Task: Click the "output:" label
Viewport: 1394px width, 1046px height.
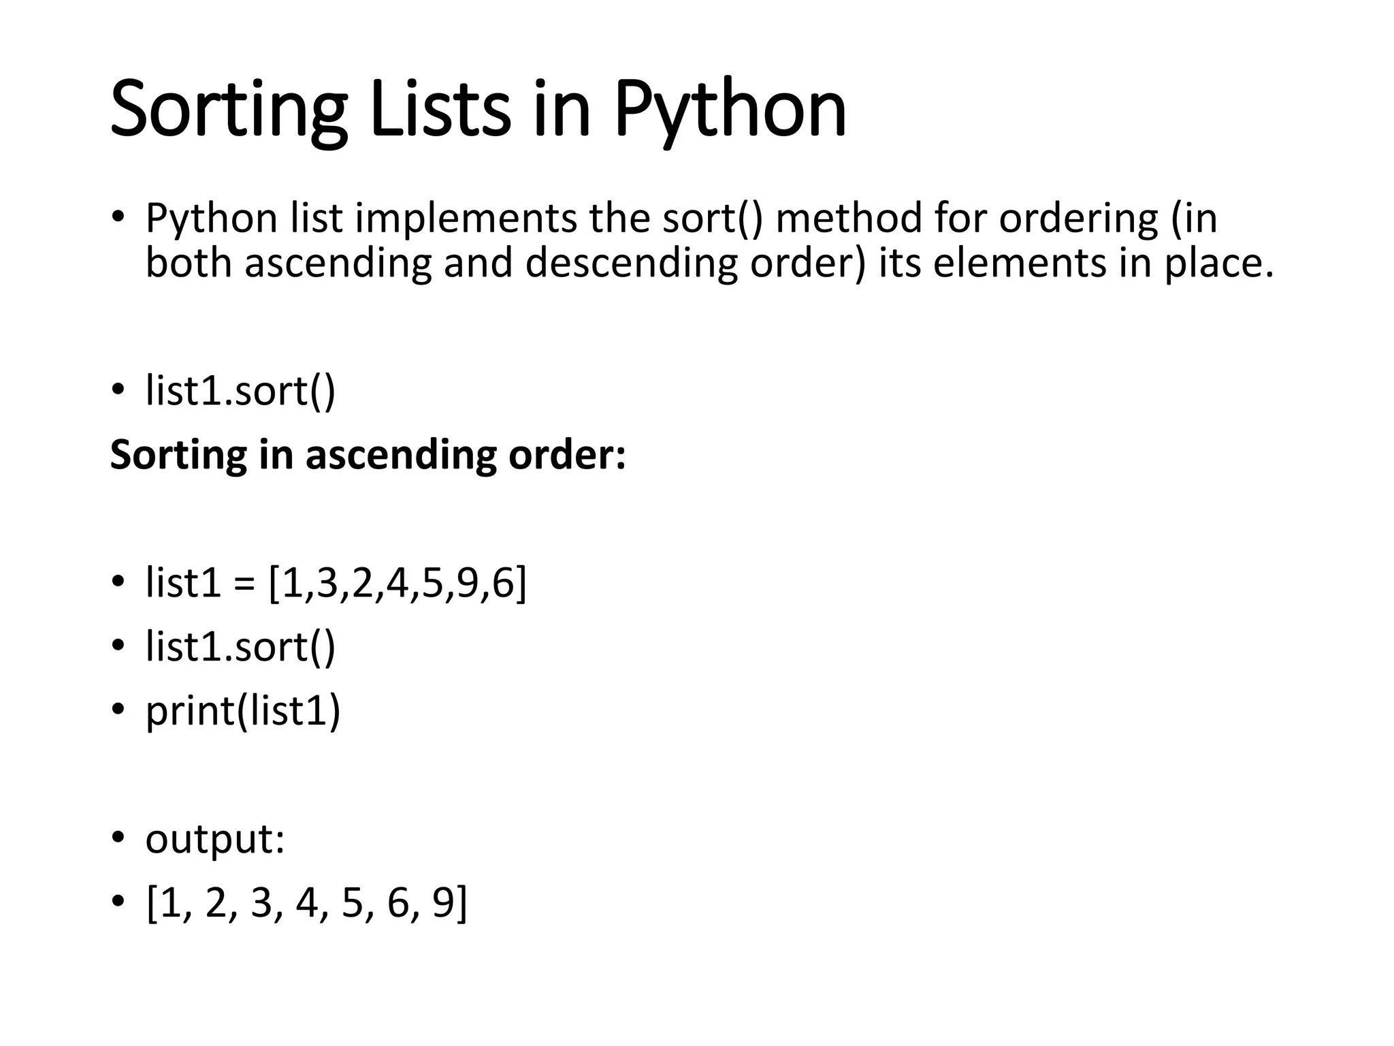Action: (x=215, y=838)
